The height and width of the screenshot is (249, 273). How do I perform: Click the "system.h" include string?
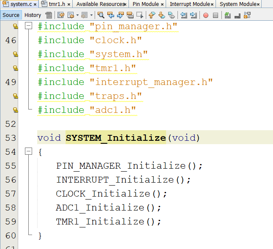(x=119, y=55)
